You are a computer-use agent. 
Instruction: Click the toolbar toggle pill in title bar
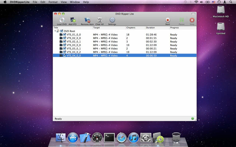pos(193,14)
